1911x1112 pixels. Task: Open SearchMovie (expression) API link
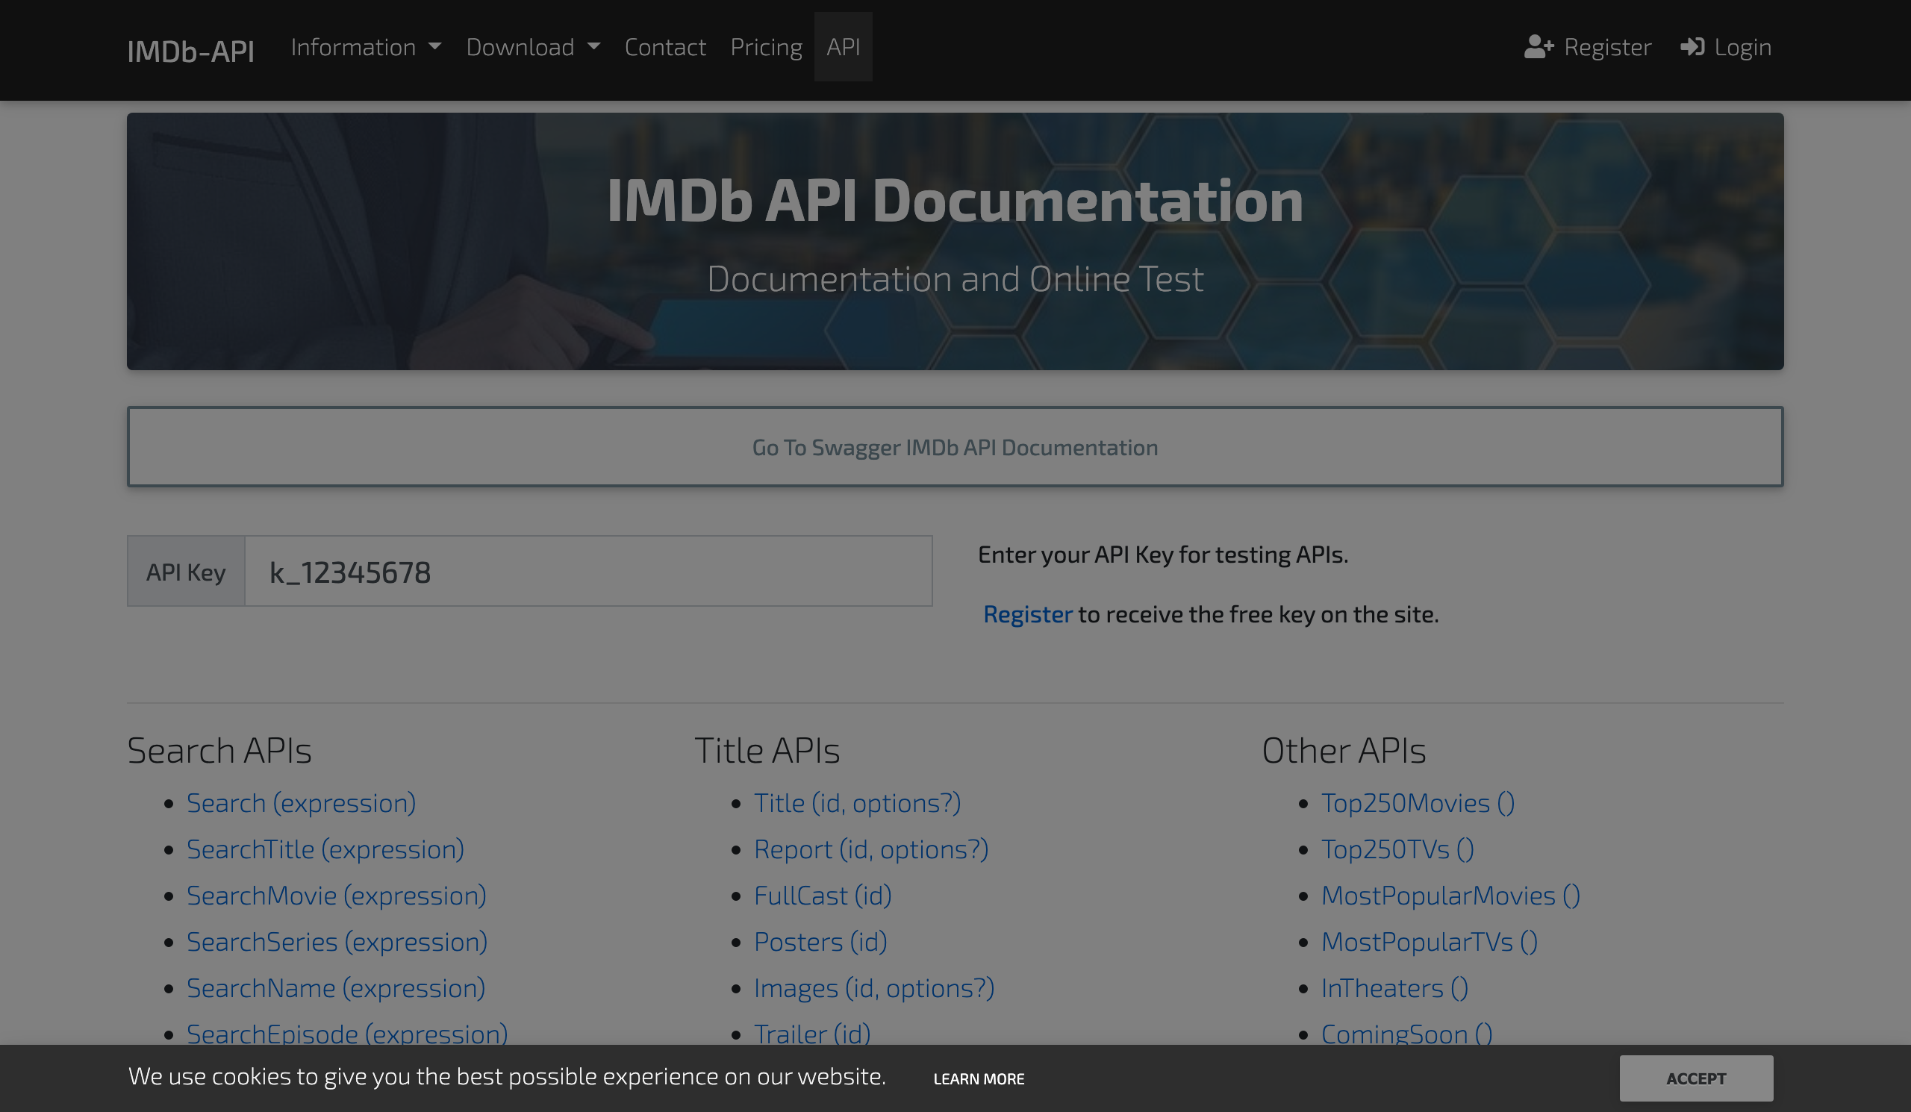point(337,895)
